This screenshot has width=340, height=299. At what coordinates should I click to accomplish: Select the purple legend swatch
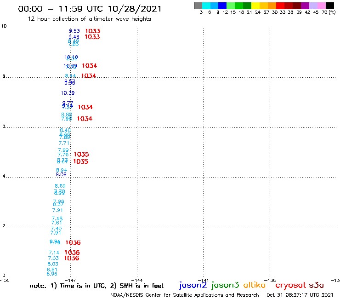305,6
